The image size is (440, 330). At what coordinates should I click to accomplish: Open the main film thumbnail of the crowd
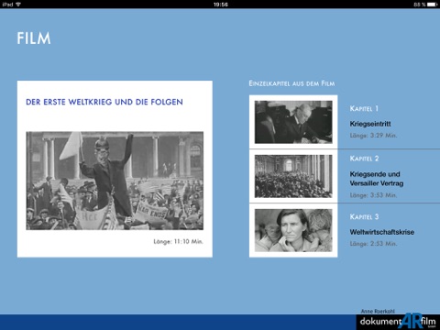click(115, 181)
